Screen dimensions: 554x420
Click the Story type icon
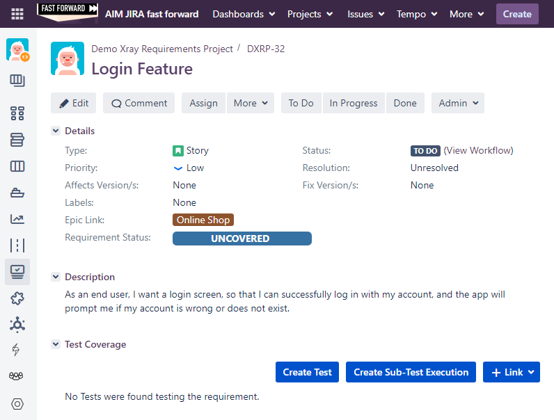tap(178, 151)
